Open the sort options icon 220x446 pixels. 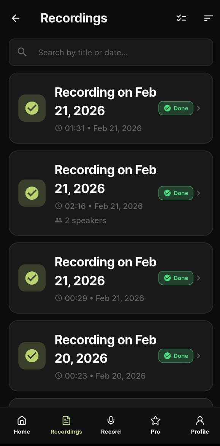pyautogui.click(x=208, y=18)
